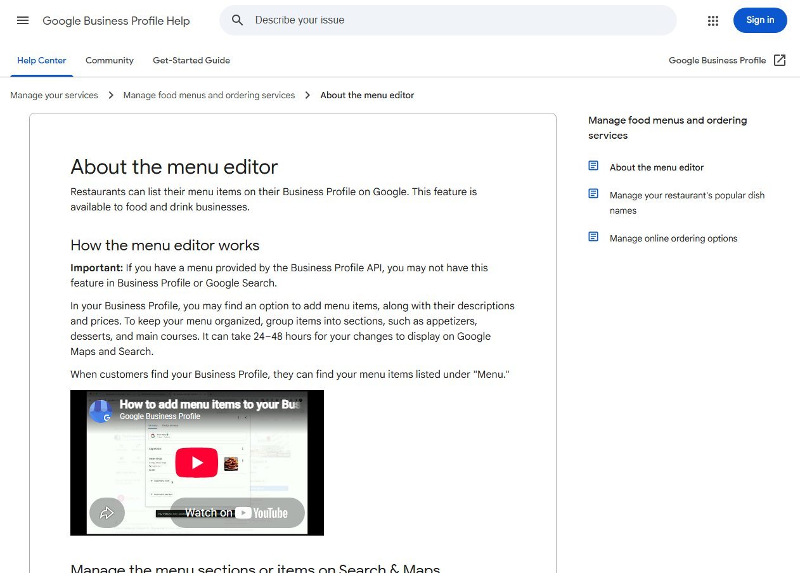The image size is (800, 573).
Task: Open Manage your restaurant's popular dish names
Action: (687, 203)
